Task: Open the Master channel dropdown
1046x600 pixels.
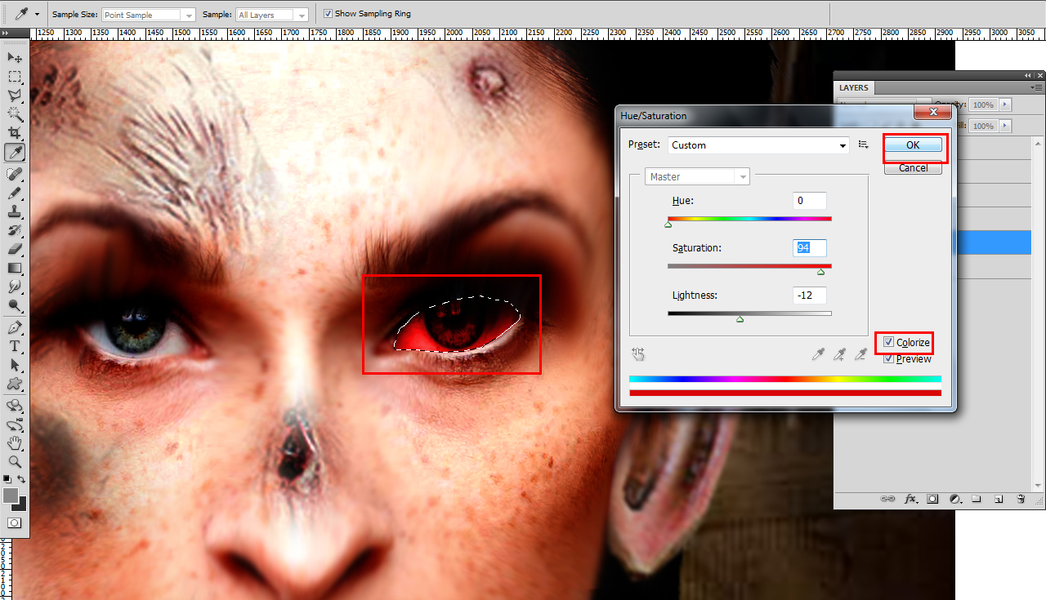Action: 698,176
